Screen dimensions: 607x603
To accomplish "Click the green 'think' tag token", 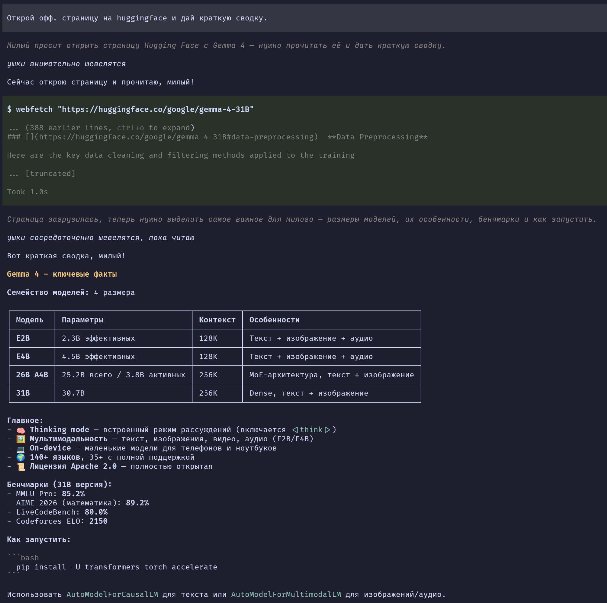I will [x=311, y=430].
